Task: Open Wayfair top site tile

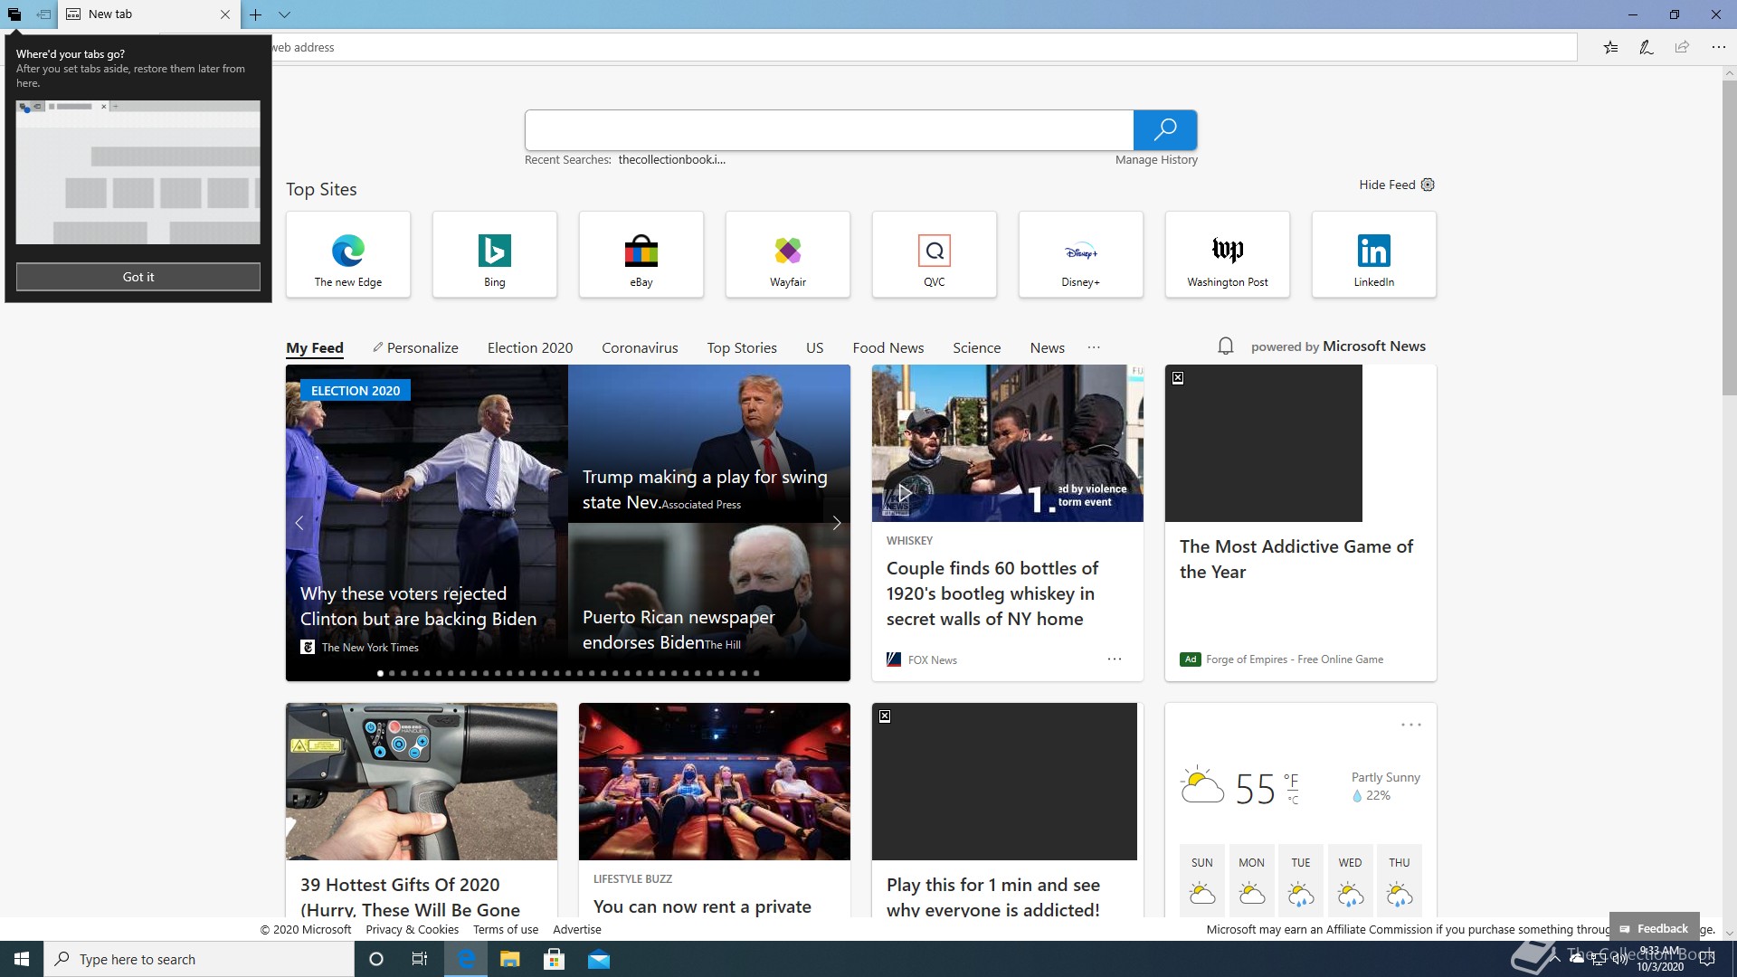Action: tap(788, 254)
